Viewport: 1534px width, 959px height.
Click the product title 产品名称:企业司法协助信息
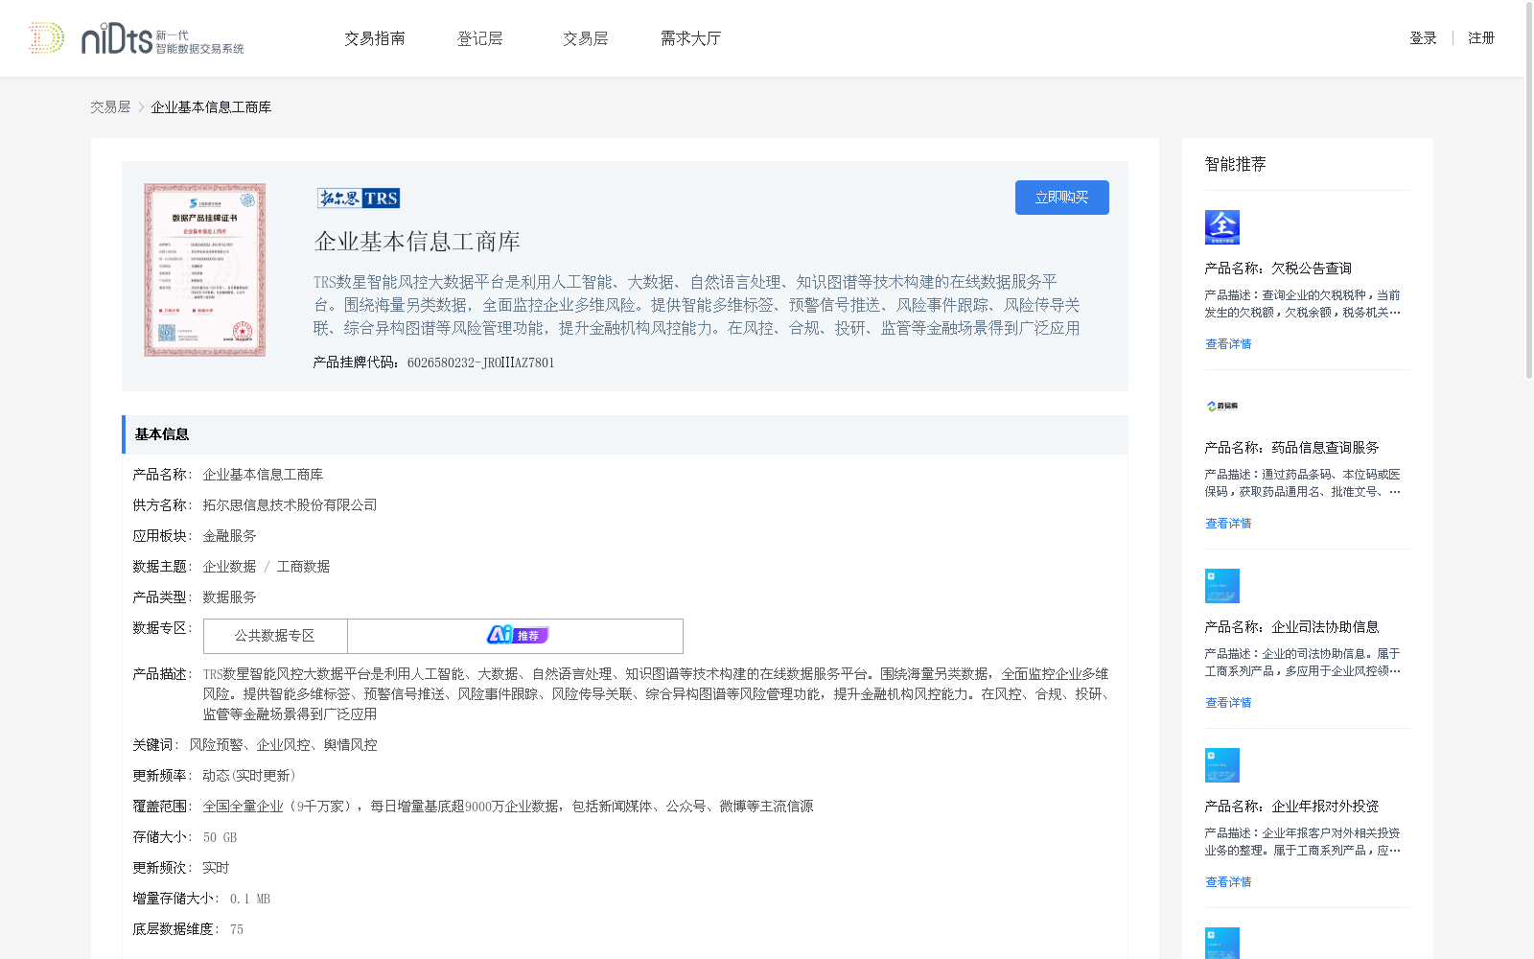click(x=1291, y=627)
